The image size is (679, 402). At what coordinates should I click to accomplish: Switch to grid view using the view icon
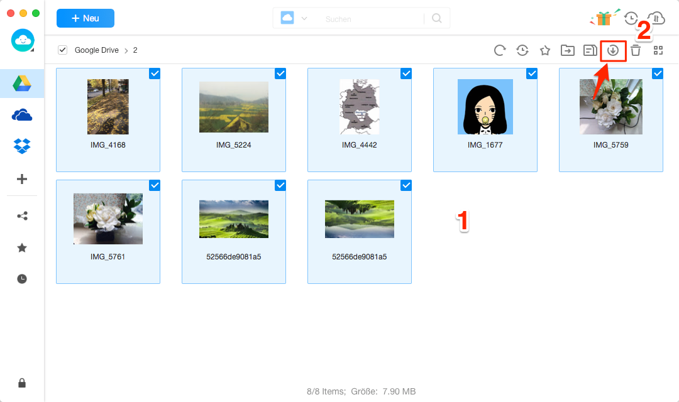(658, 50)
